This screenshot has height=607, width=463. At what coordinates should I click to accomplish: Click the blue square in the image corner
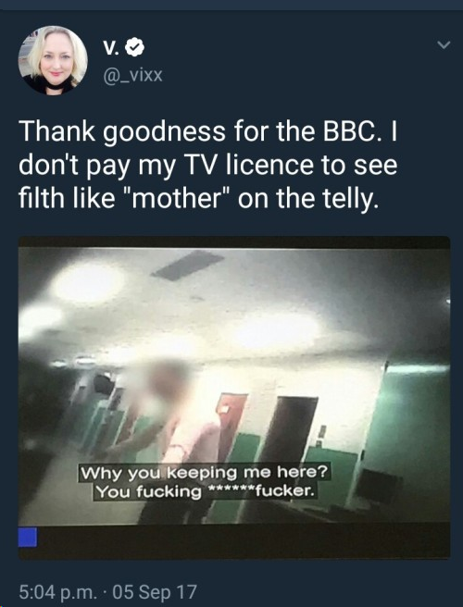point(28,537)
